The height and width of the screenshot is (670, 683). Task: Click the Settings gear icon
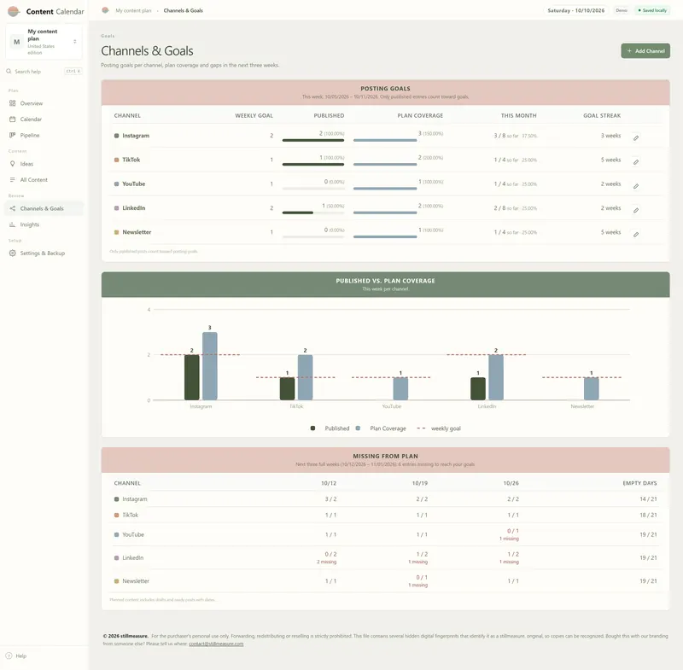tap(12, 253)
